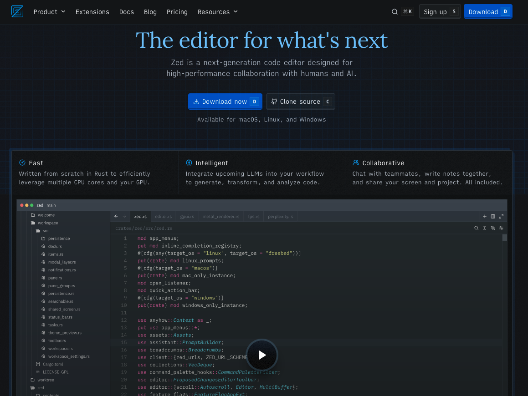Click the plus icon to add a new tab

pos(485,216)
